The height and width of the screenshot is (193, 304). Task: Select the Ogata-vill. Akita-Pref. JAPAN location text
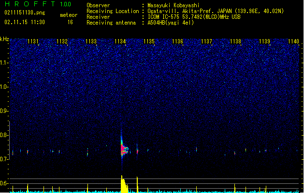(216, 11)
